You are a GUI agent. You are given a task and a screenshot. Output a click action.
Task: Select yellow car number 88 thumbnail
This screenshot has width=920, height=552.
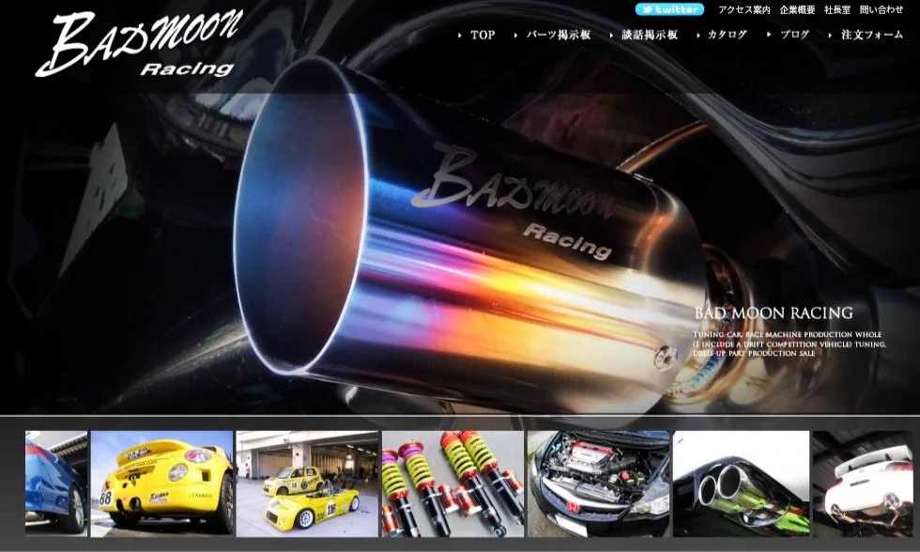[161, 484]
